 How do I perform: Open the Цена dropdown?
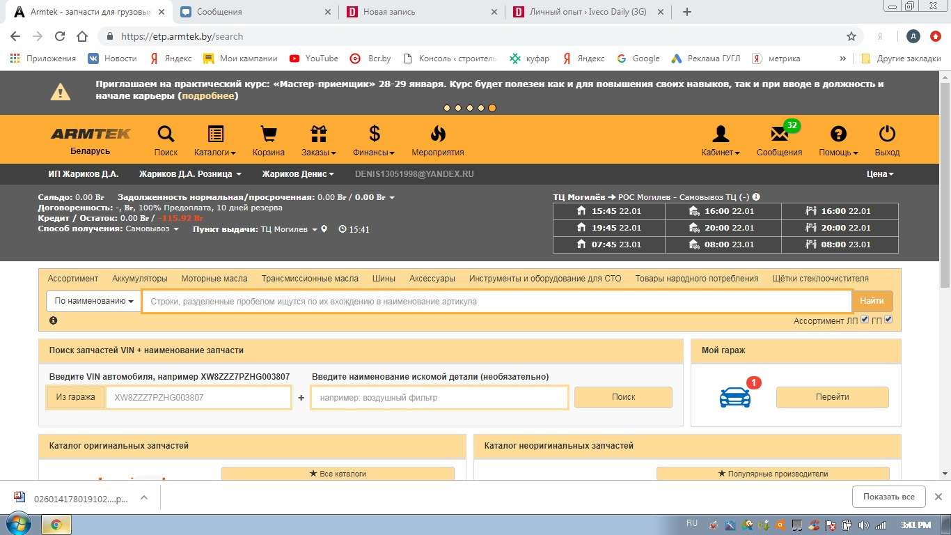(x=880, y=174)
